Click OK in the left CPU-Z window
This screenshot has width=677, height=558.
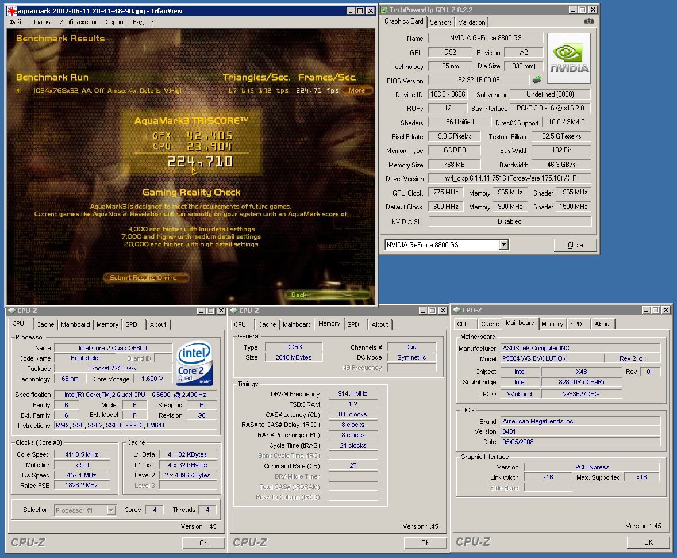[x=203, y=543]
